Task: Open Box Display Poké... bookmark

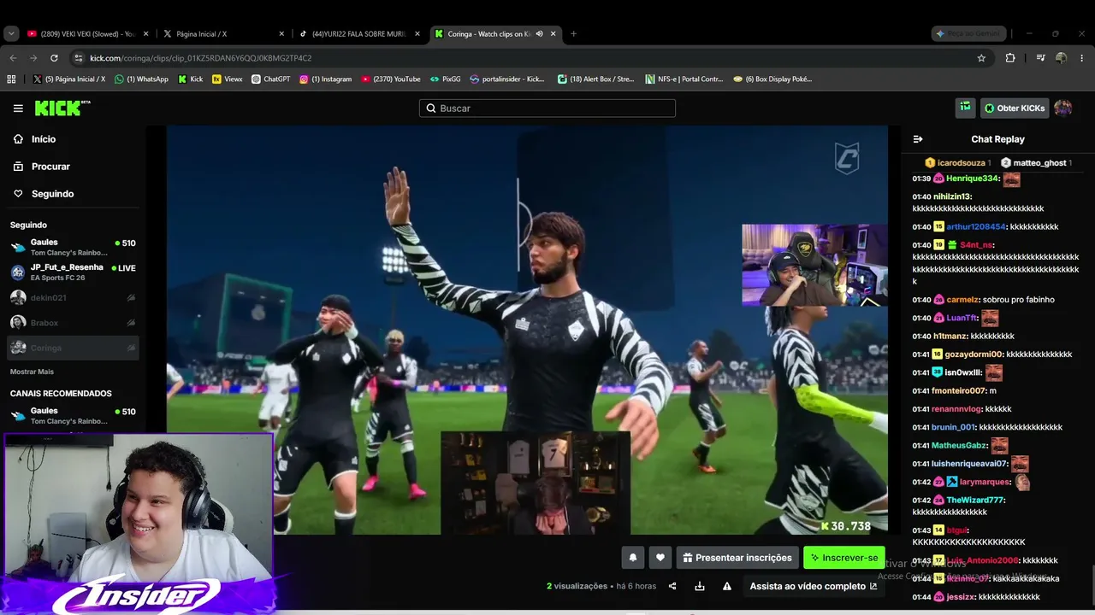Action: [x=772, y=79]
